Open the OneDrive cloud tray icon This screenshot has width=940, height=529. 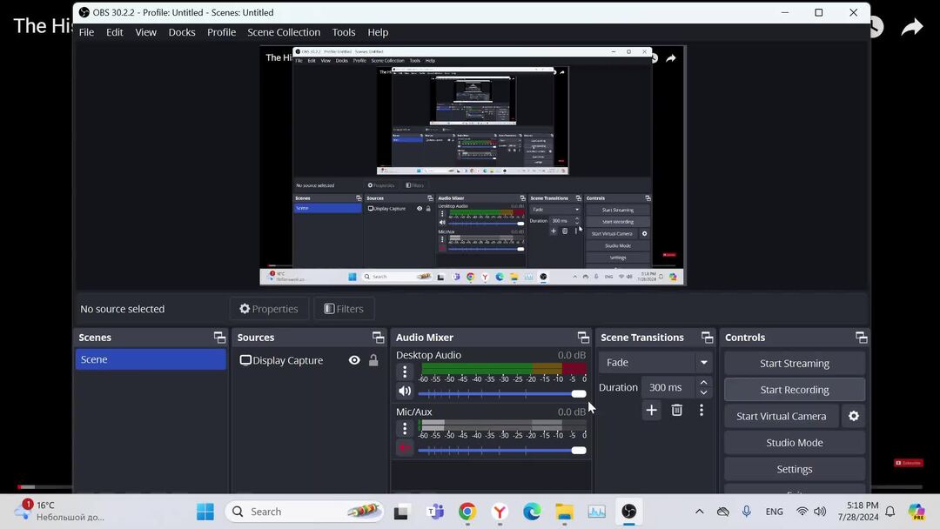(x=723, y=512)
